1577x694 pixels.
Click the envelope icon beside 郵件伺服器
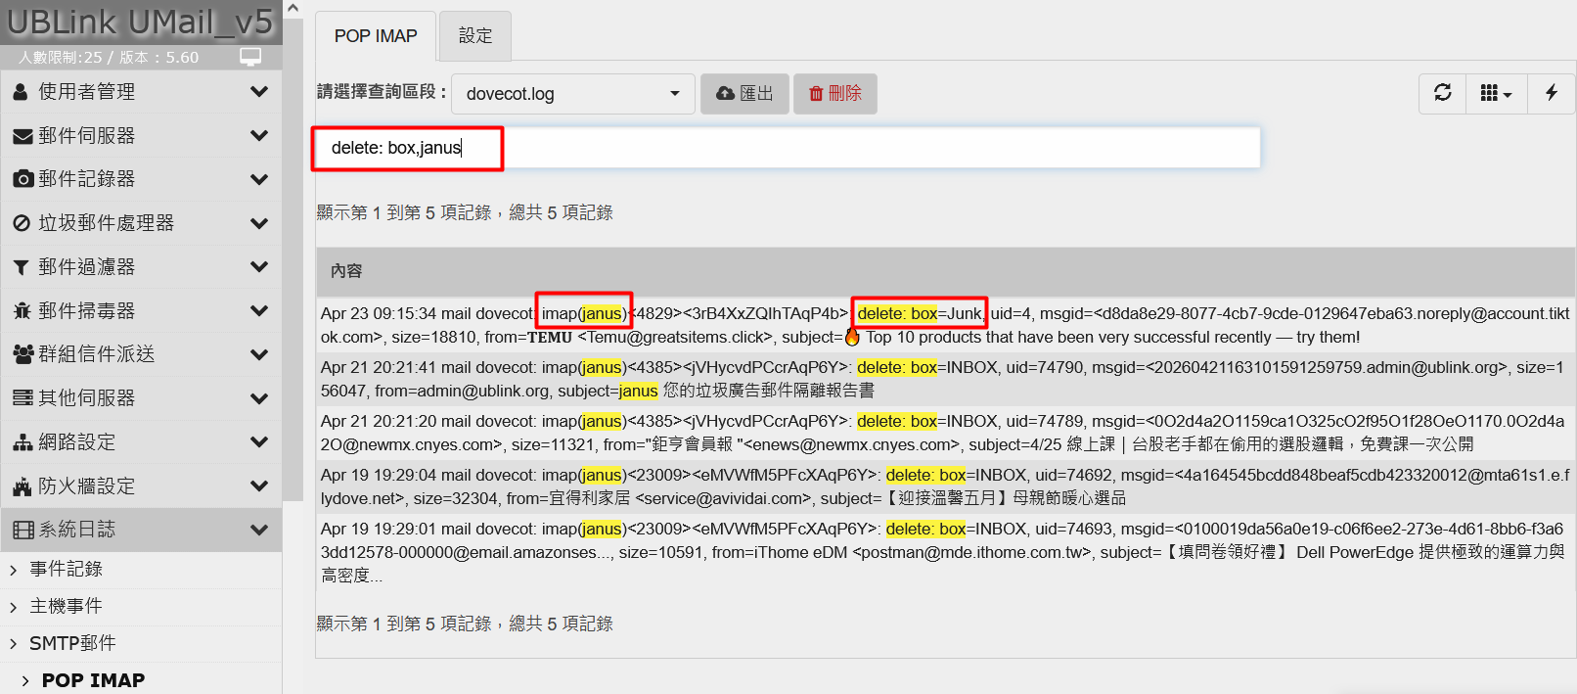[22, 136]
